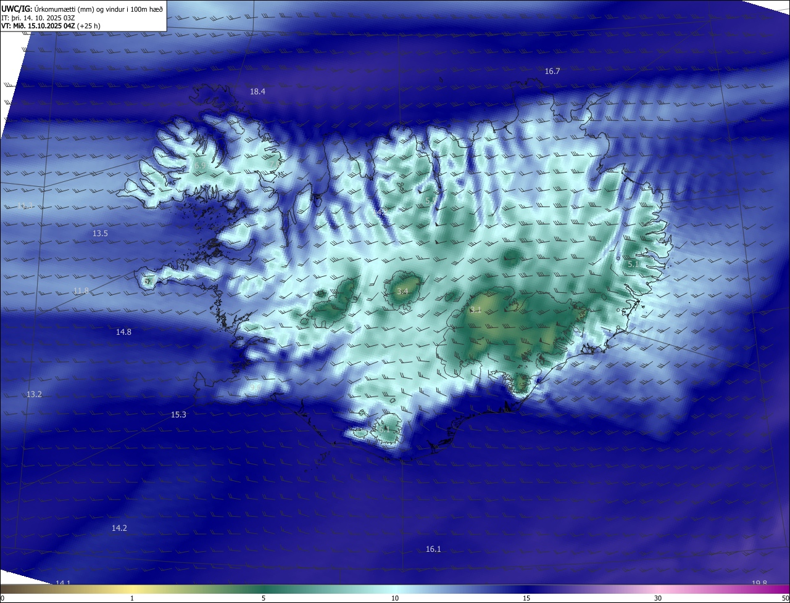The image size is (790, 603).
Task: Click the 18.4 value north of the Westfjords
Action: click(x=257, y=92)
